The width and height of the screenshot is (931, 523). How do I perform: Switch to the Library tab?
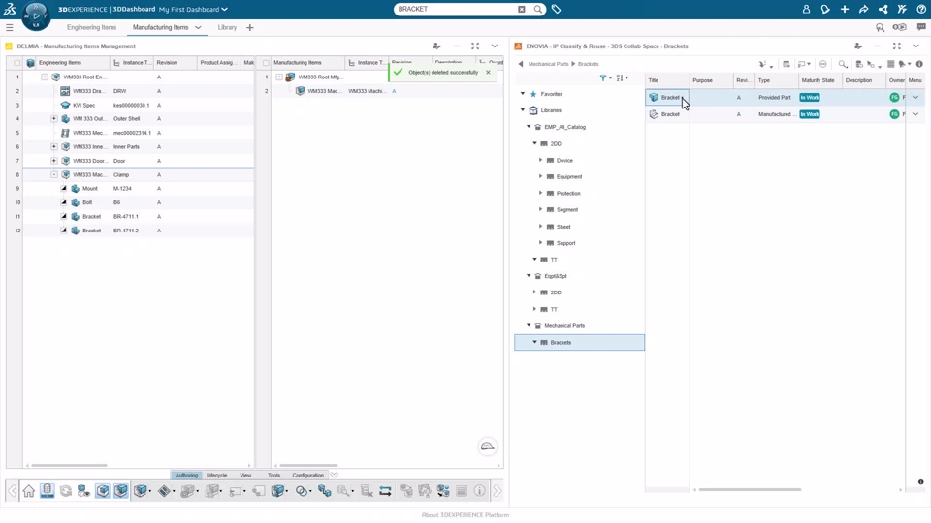pos(227,27)
